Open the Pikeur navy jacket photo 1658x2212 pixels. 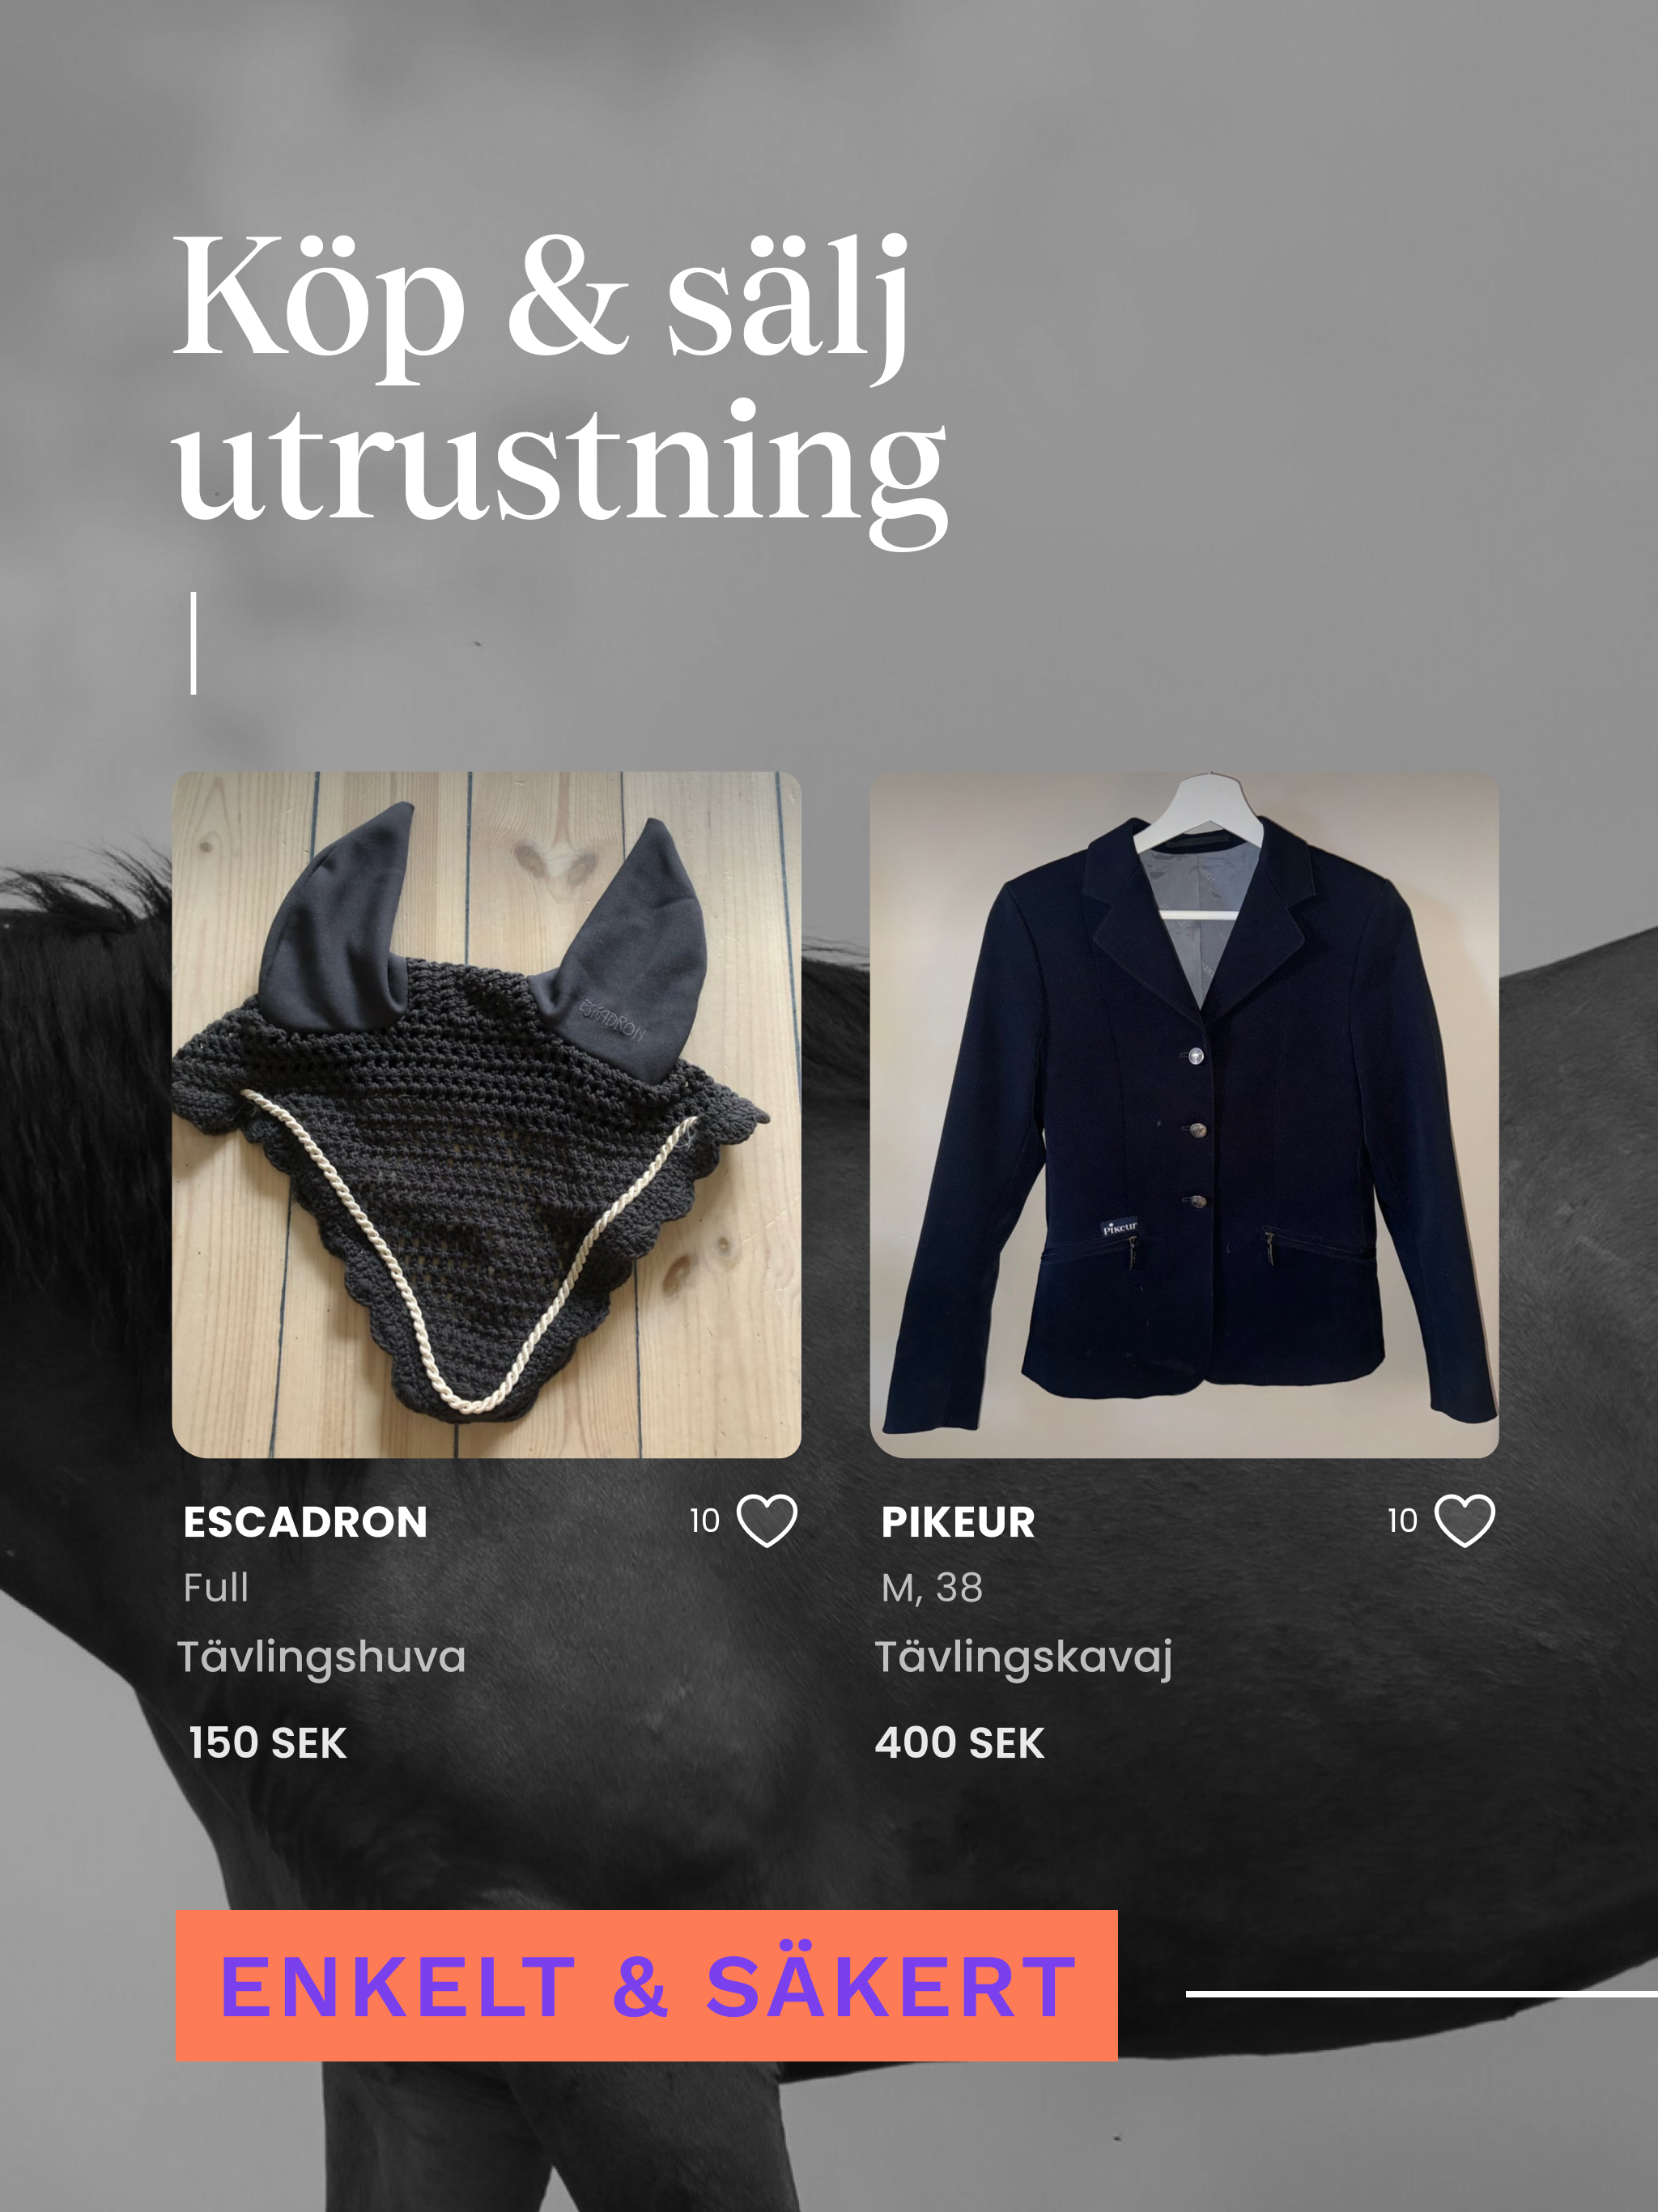click(1184, 1114)
